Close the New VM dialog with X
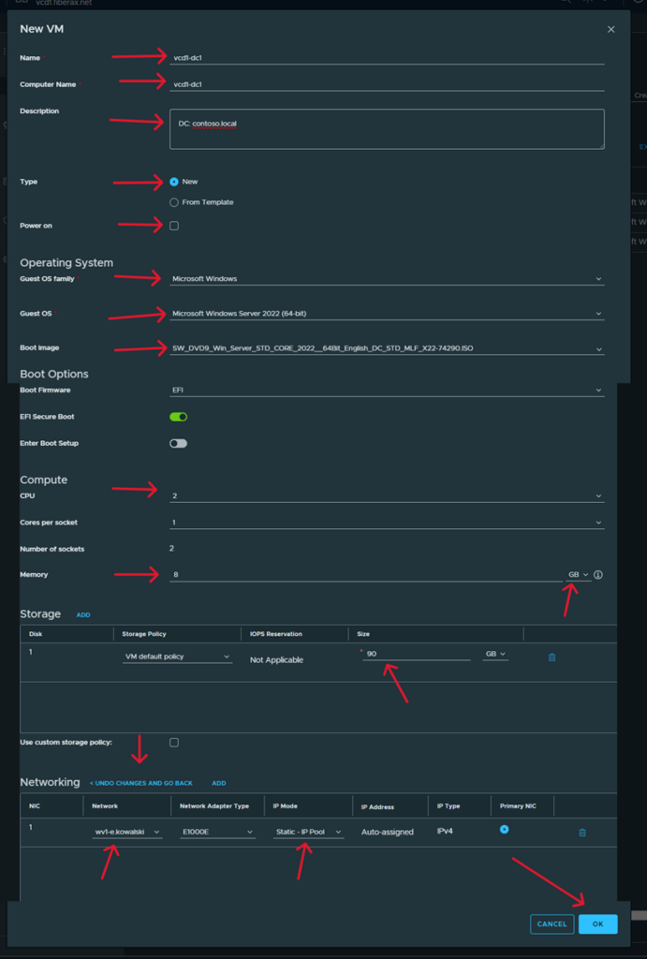 611,30
